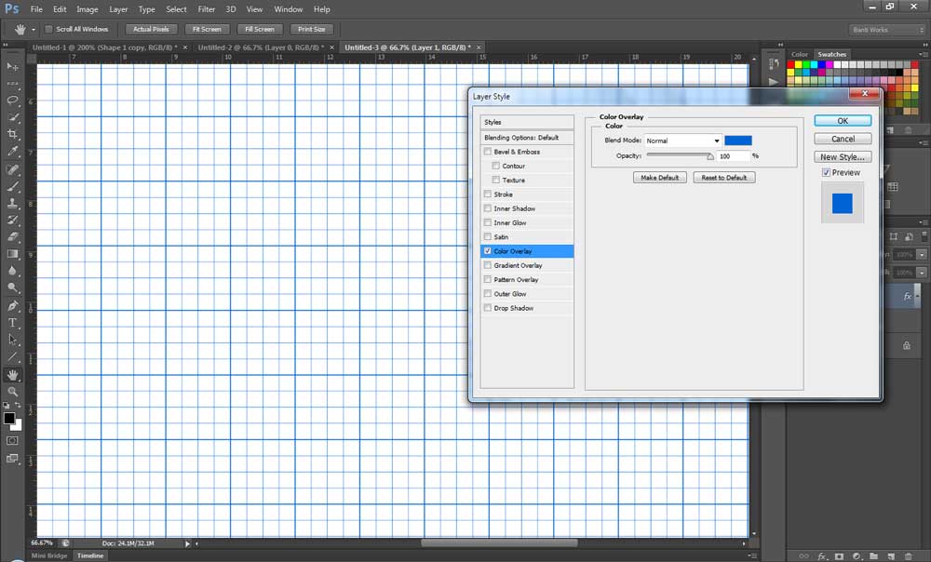The image size is (931, 562).
Task: Click the Hand tool in the toolbar
Action: click(13, 375)
